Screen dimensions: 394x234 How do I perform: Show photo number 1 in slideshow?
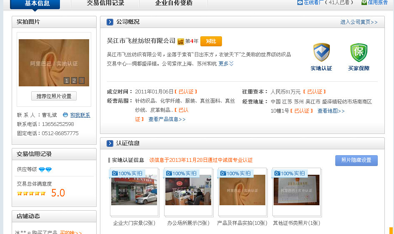pyautogui.click(x=67, y=81)
